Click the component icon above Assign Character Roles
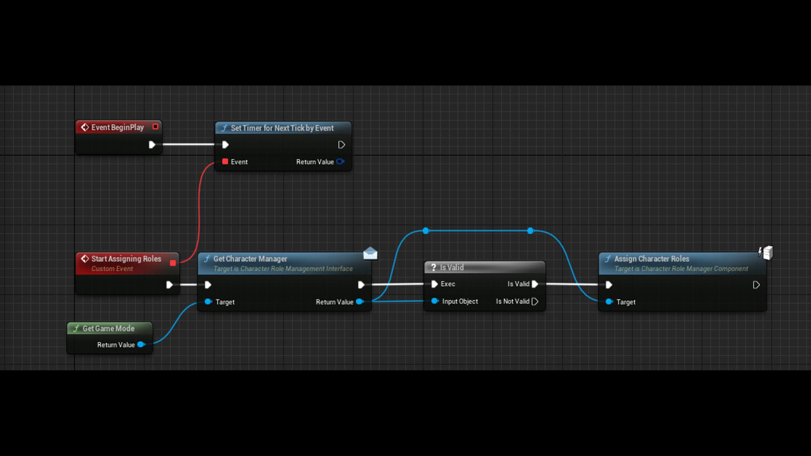Image resolution: width=811 pixels, height=456 pixels. 765,252
